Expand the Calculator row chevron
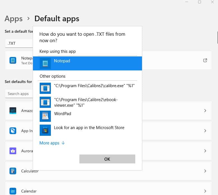The height and width of the screenshot is (195, 218). pyautogui.click(x=205, y=171)
